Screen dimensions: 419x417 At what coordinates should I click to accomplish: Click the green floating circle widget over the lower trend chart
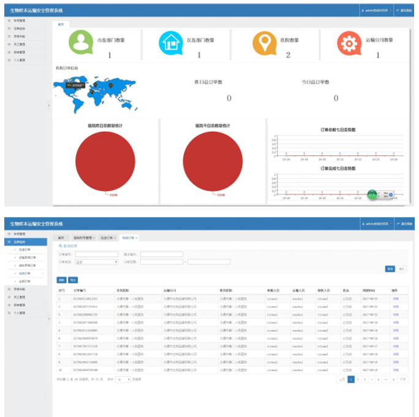(372, 194)
